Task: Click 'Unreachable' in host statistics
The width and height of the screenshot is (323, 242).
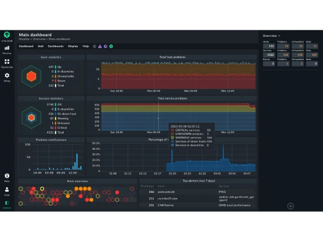Action: [x=65, y=76]
